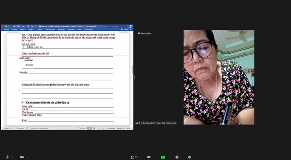Click the 'Dịch vụ khách hàng:' line
The image size is (291, 160).
tap(67, 115)
